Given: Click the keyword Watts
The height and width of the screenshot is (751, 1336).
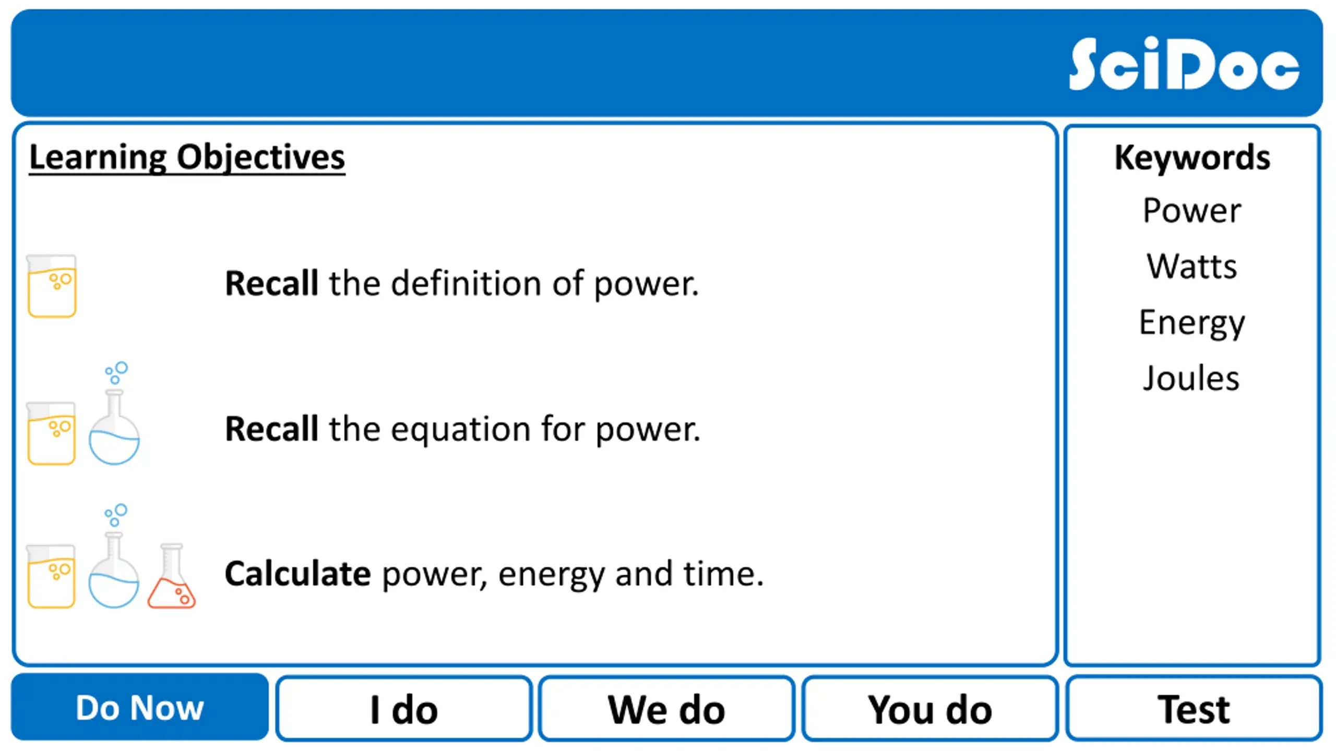Looking at the screenshot, I should coord(1192,267).
